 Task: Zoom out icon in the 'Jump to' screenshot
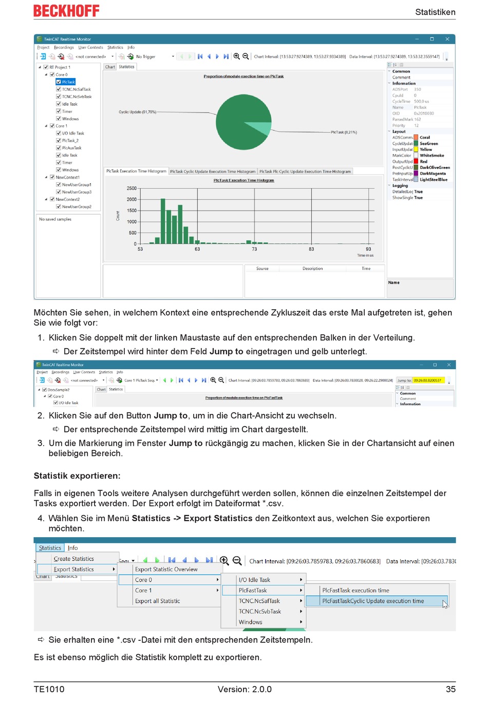coord(221,380)
